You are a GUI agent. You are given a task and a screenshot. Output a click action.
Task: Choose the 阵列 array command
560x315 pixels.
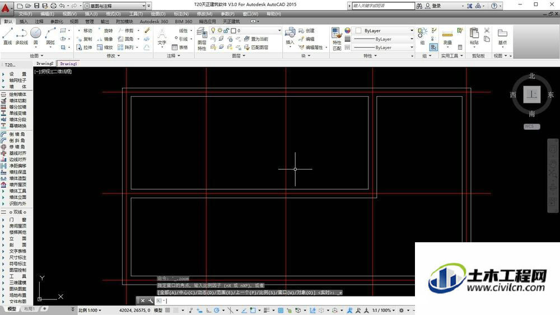click(125, 47)
